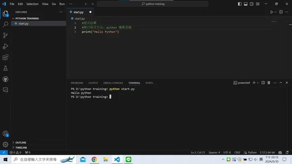292x164 pixels.
Task: Switch to the DEBUG CONSOLE tab
Action: tap(113, 83)
